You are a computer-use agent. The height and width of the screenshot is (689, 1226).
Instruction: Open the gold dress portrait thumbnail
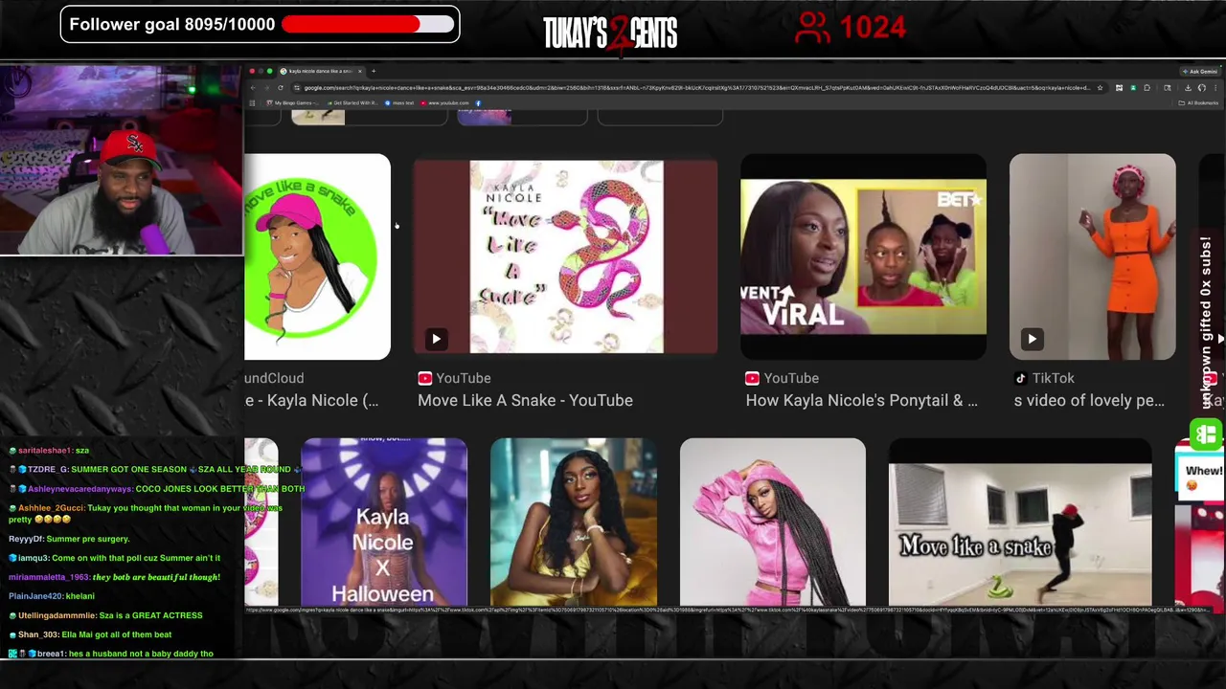pos(573,522)
